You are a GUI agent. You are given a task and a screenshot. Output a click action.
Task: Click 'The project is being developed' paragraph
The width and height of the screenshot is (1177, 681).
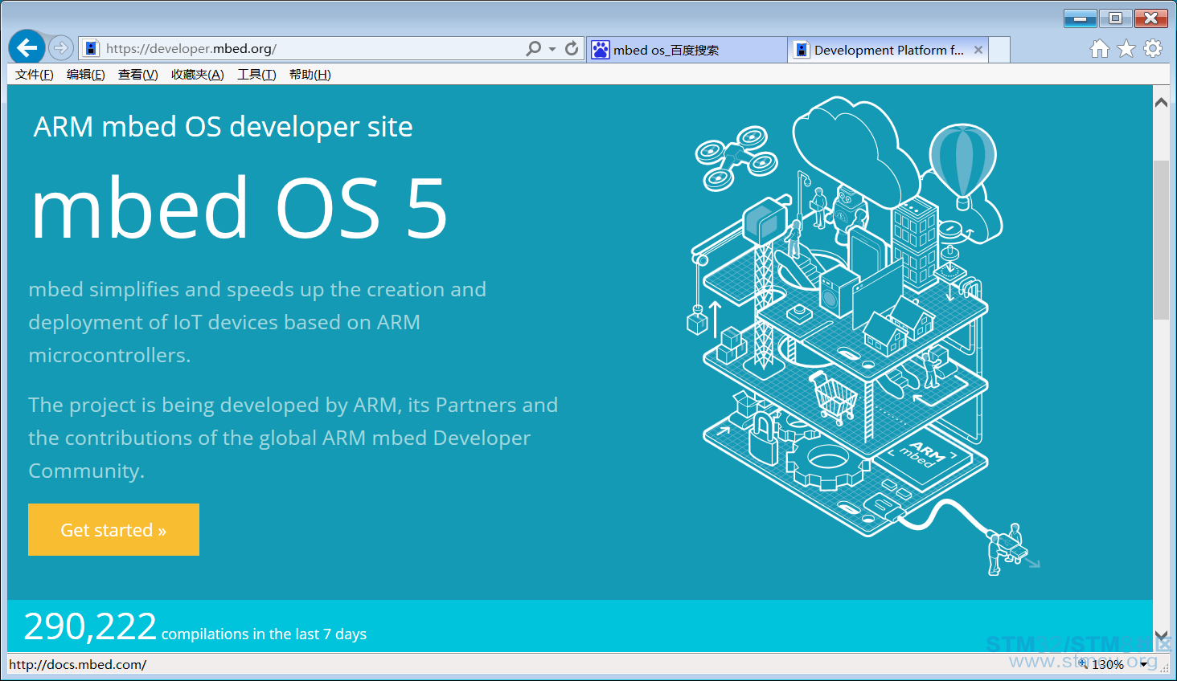point(293,438)
